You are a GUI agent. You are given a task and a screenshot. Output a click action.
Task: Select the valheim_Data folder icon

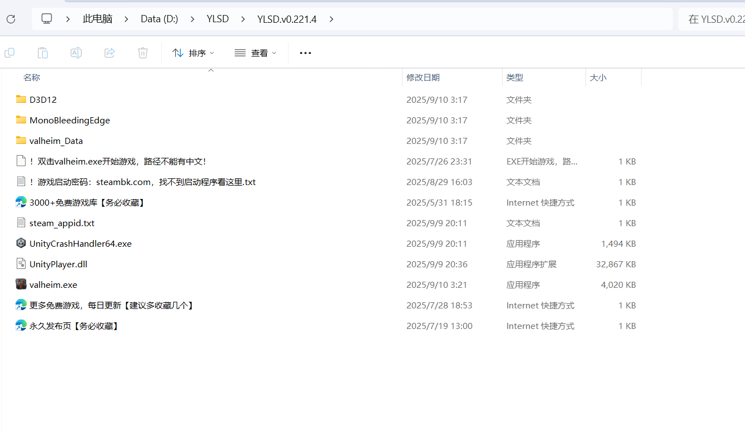click(x=21, y=141)
